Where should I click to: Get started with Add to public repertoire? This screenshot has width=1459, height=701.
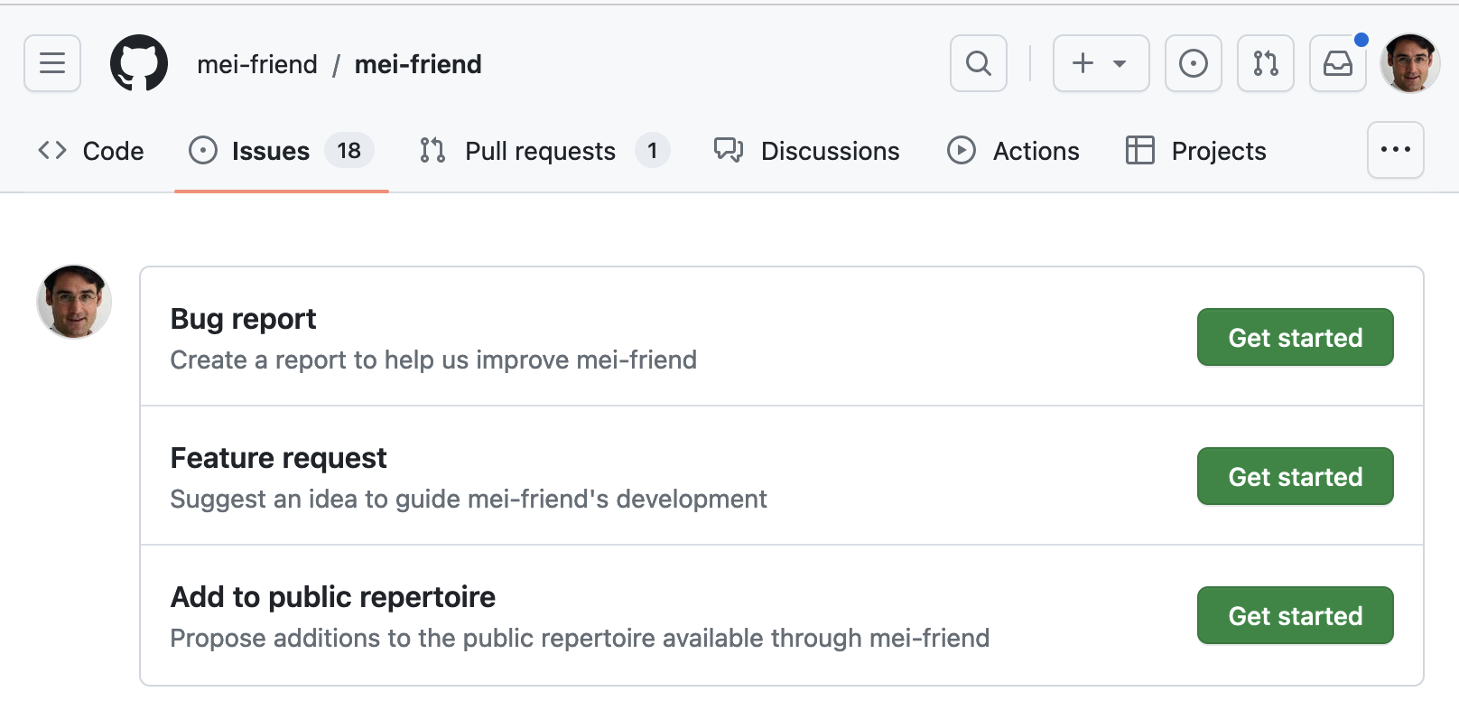[1296, 615]
